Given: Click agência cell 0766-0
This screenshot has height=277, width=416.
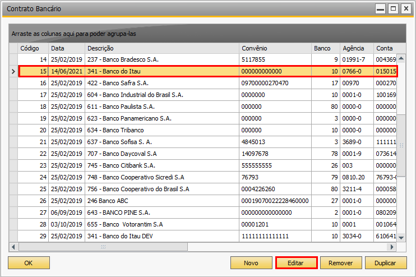Looking at the screenshot, I should (x=357, y=71).
